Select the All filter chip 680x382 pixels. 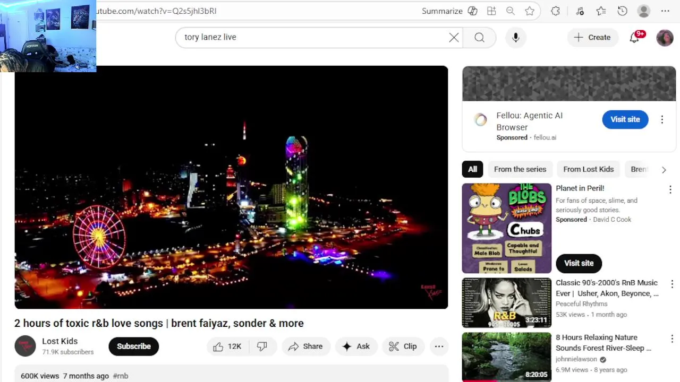click(472, 169)
